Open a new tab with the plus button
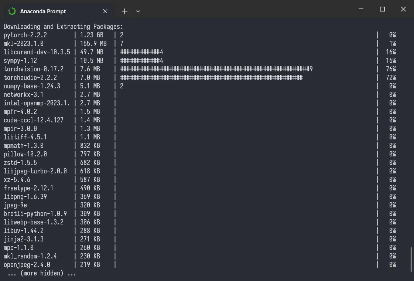 click(124, 11)
